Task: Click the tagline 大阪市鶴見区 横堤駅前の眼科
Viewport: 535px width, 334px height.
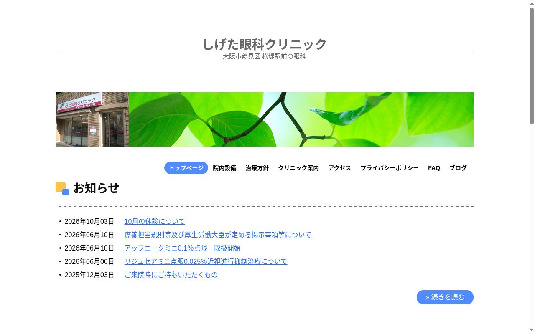Action: point(265,56)
